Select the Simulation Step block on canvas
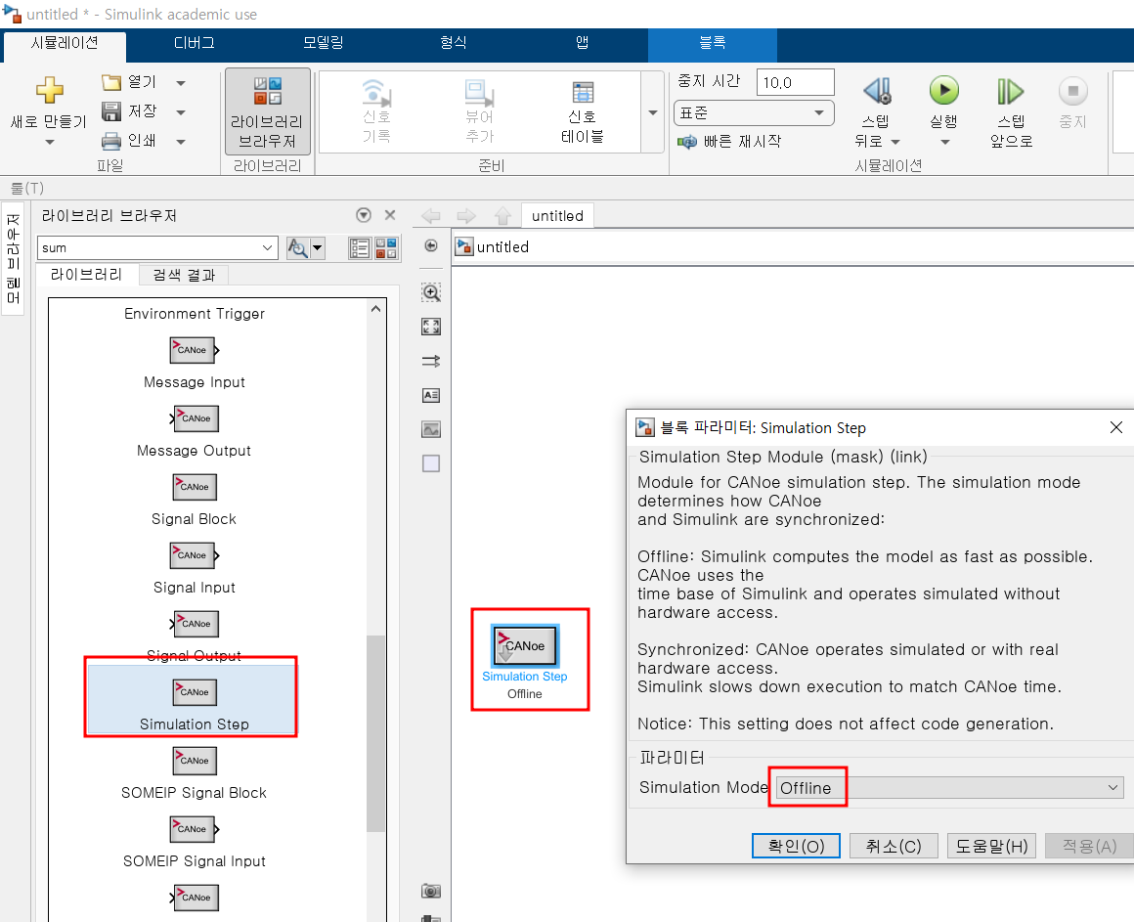1134x922 pixels. [525, 645]
